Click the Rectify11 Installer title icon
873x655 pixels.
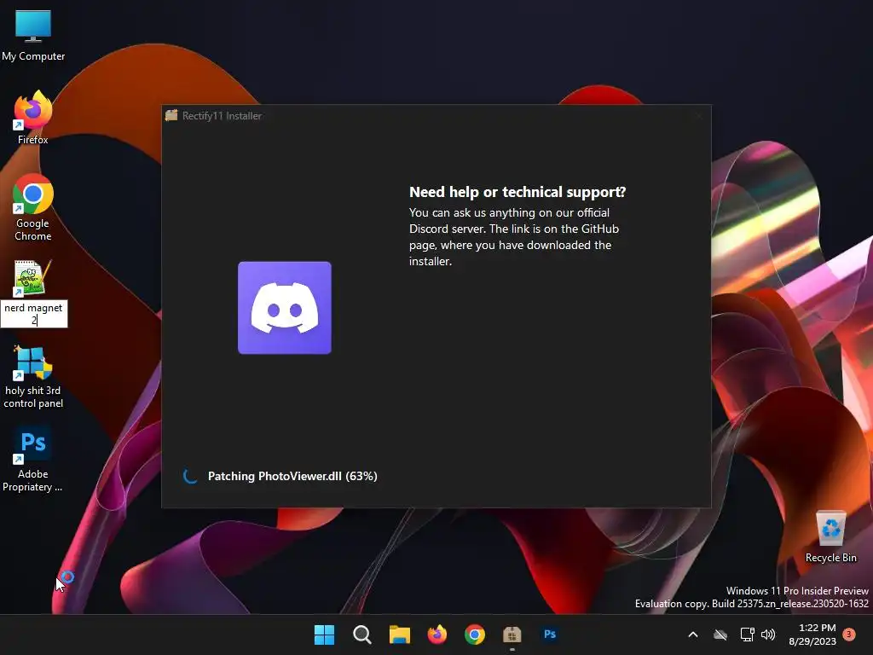coord(171,115)
